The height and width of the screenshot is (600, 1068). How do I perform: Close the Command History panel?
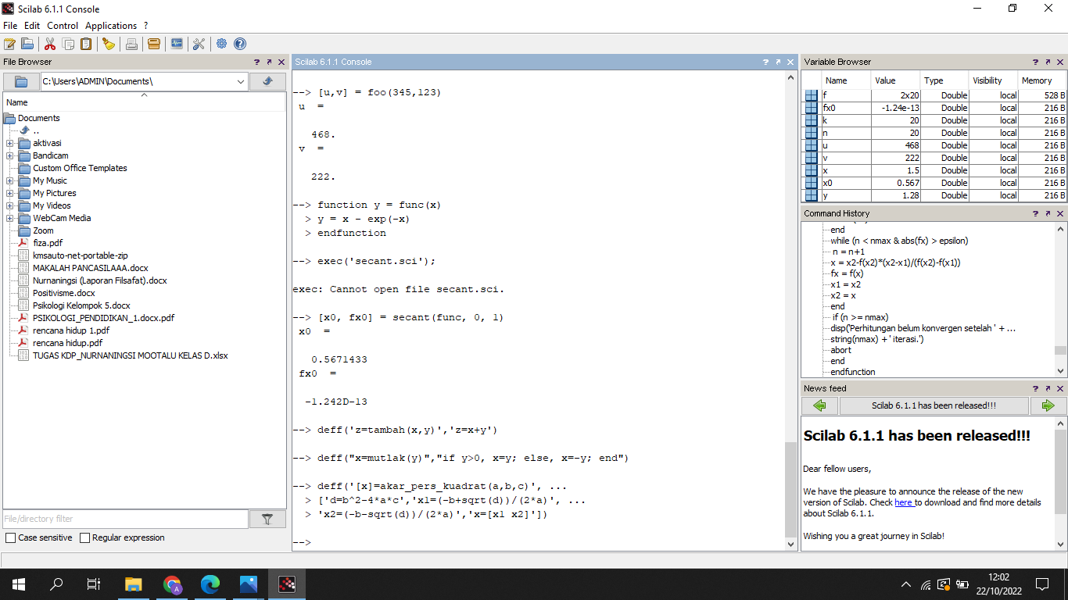coord(1060,213)
